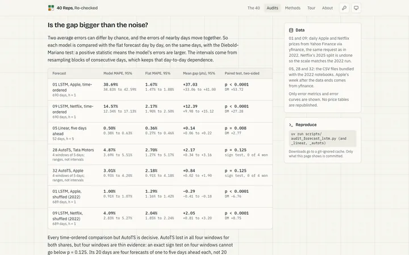Viewport: 409px width, 255px height.
Task: Click the Forecast column header
Action: (59, 73)
